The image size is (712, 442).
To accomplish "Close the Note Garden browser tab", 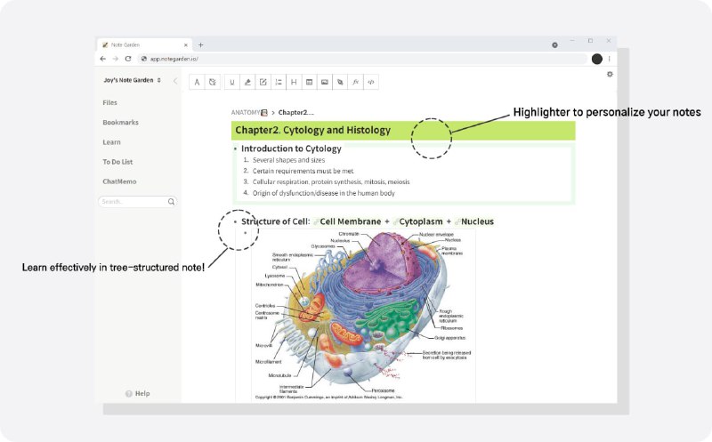I will [x=186, y=45].
